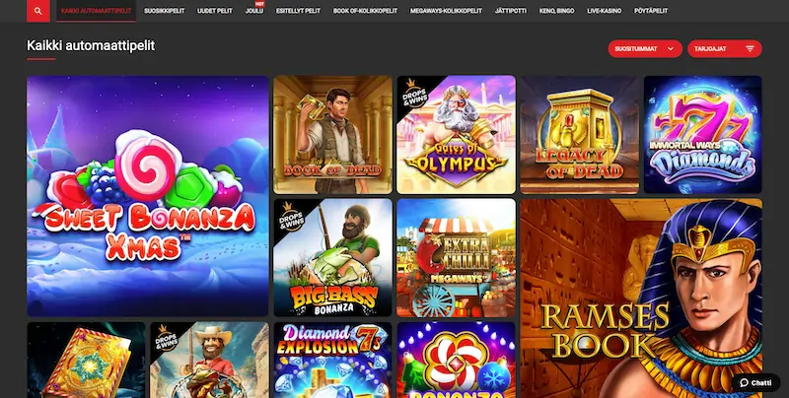The image size is (789, 398).
Task: Click the Kaikki automaattipelit heading
Action: (x=91, y=45)
